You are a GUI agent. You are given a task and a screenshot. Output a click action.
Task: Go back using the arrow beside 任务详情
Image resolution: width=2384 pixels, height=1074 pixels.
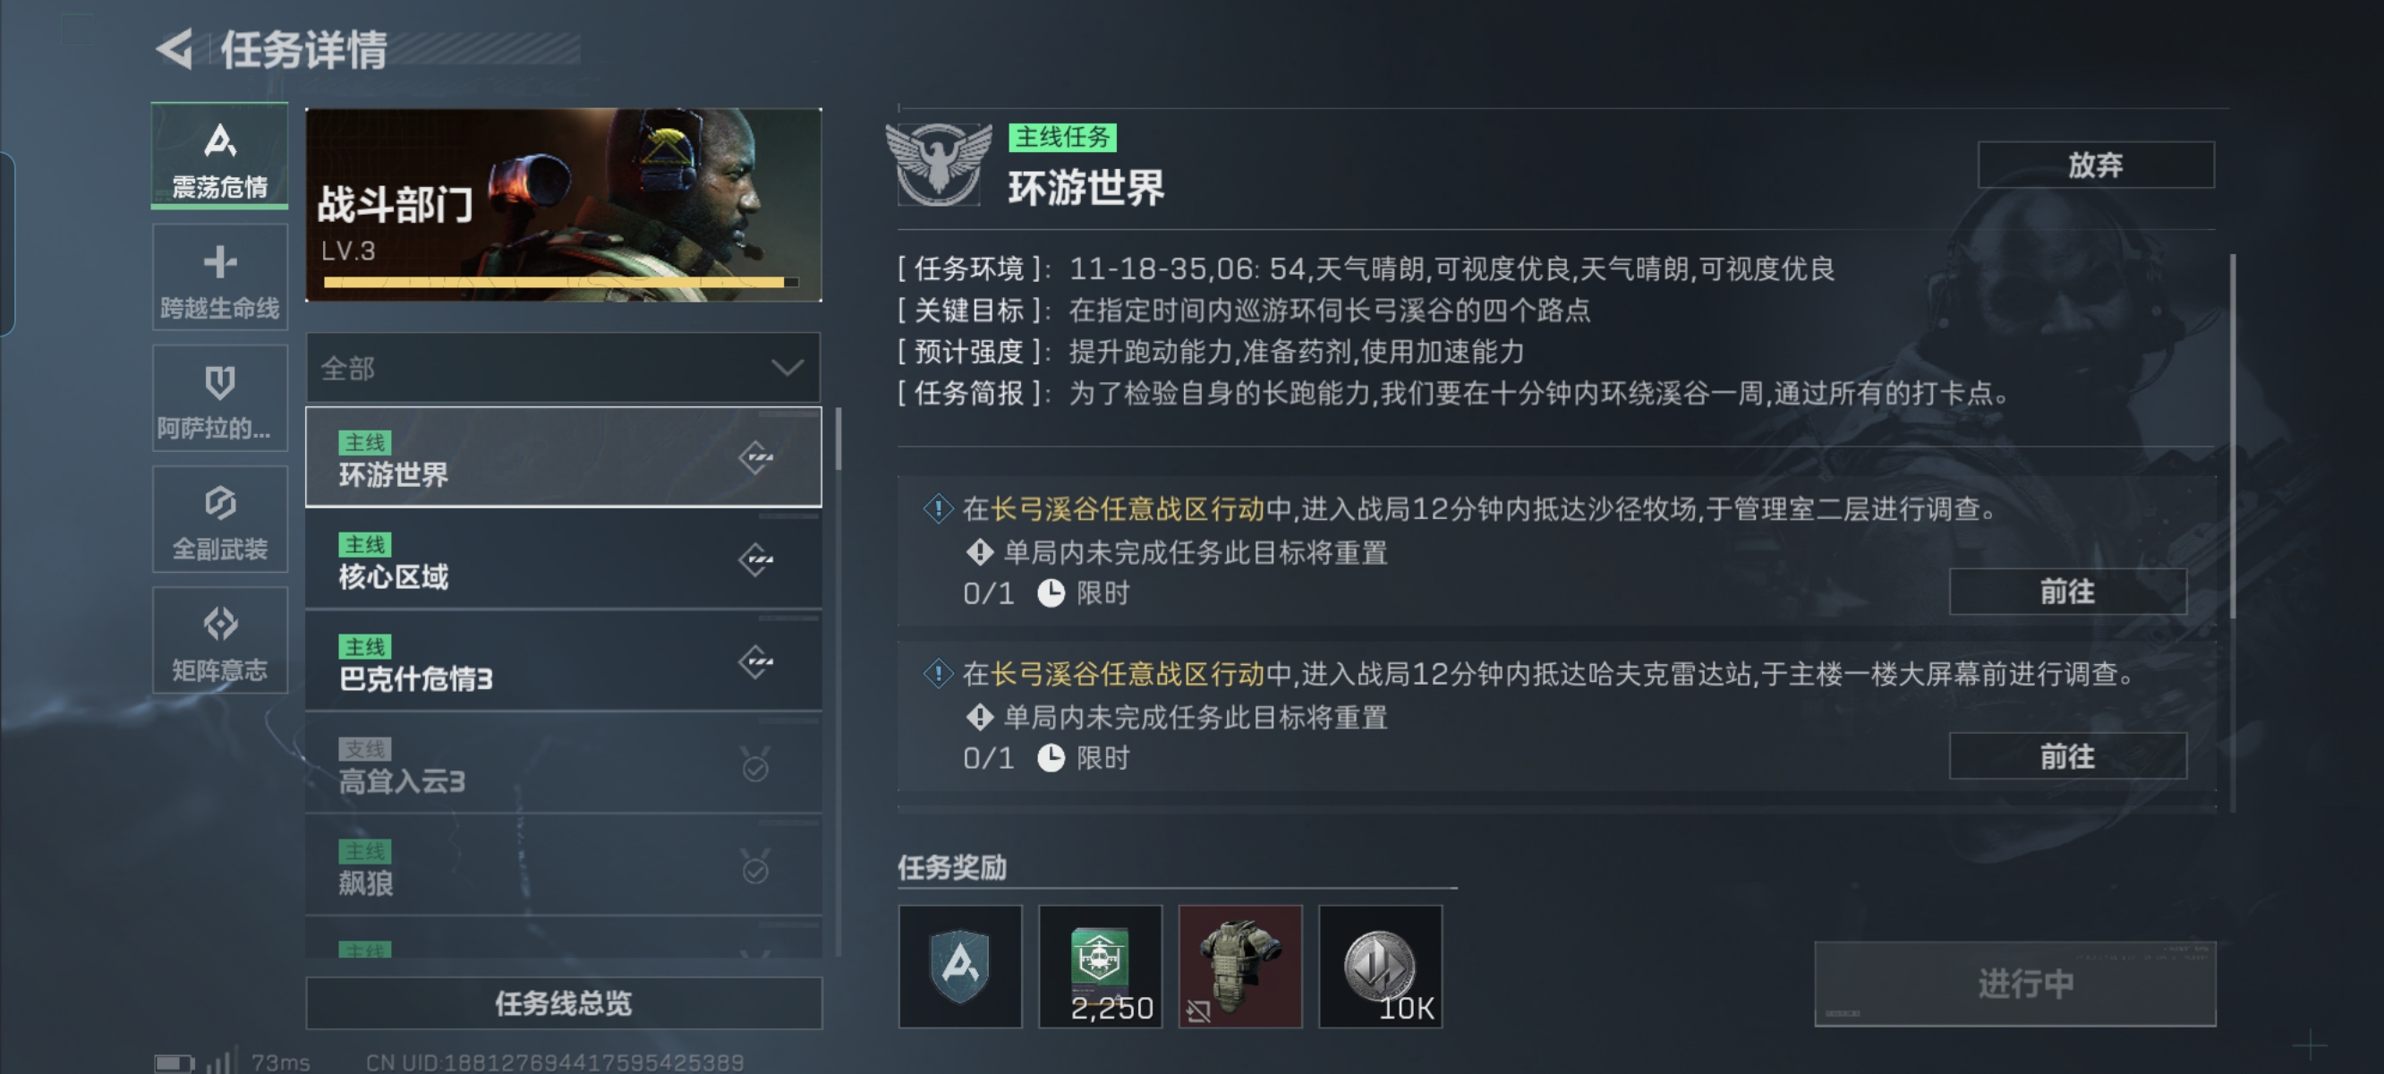tap(175, 48)
